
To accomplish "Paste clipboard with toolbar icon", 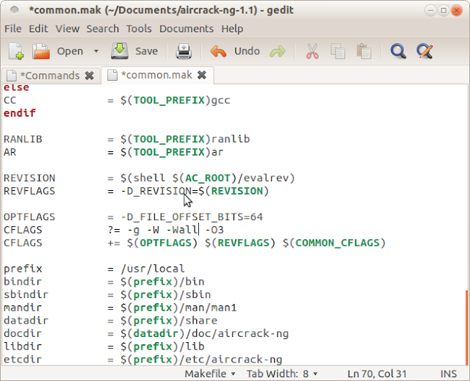I will pos(364,51).
